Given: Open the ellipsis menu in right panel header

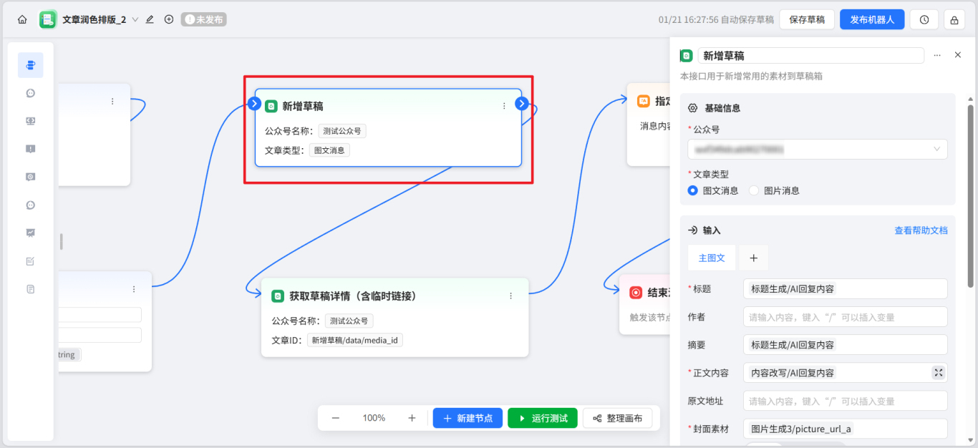Looking at the screenshot, I should 937,55.
